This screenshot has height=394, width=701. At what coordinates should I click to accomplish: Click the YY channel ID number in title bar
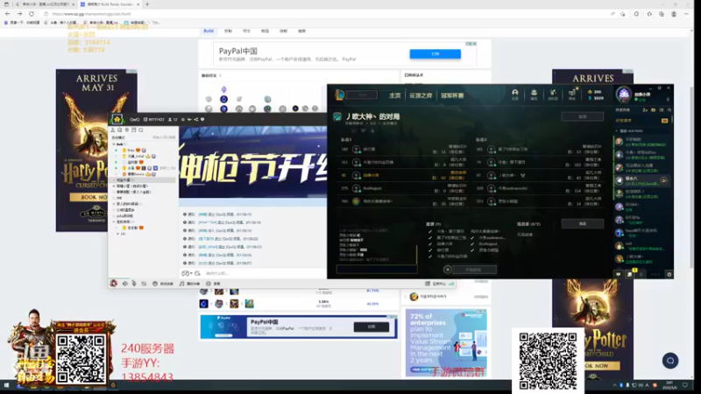156,120
